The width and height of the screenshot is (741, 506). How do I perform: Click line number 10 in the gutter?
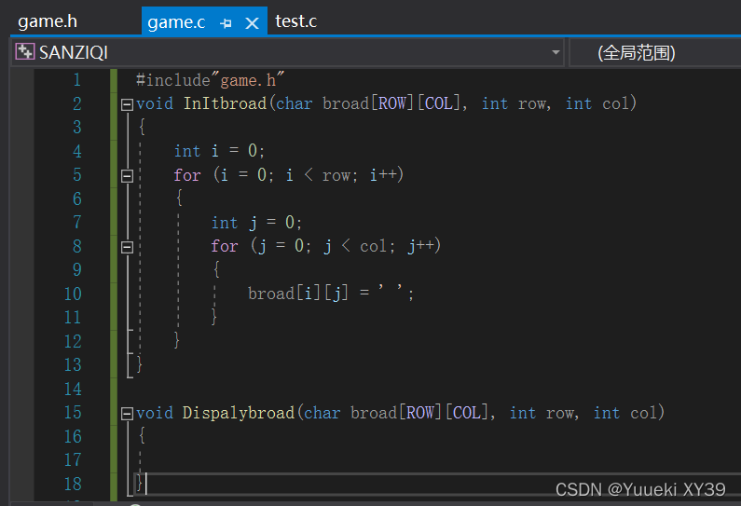[73, 294]
